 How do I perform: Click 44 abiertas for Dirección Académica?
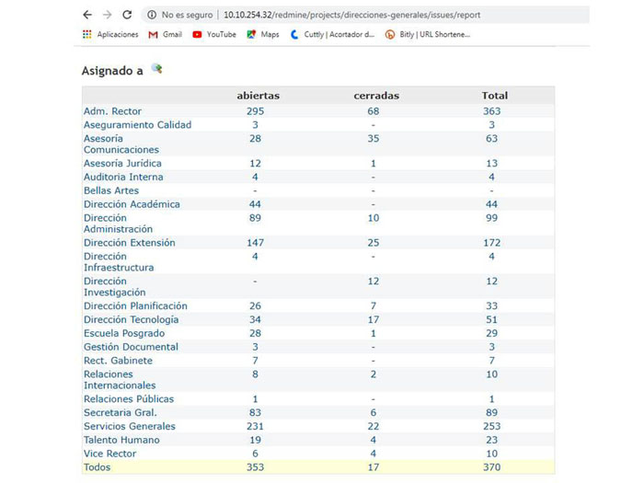pyautogui.click(x=255, y=204)
